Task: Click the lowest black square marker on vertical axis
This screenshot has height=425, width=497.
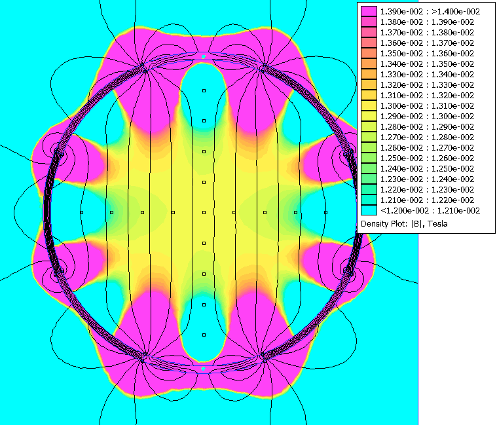Action: pos(204,335)
